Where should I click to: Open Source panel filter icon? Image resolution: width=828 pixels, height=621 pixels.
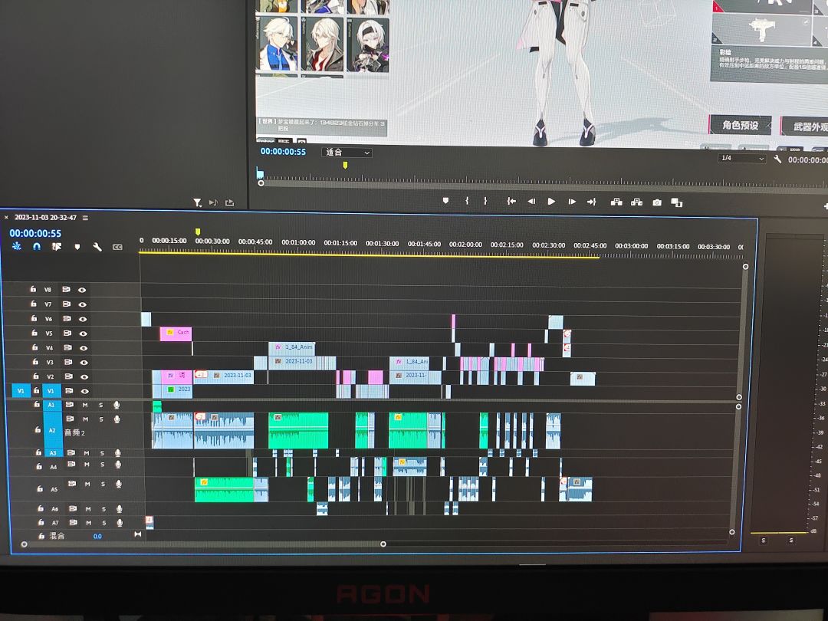[x=197, y=202]
